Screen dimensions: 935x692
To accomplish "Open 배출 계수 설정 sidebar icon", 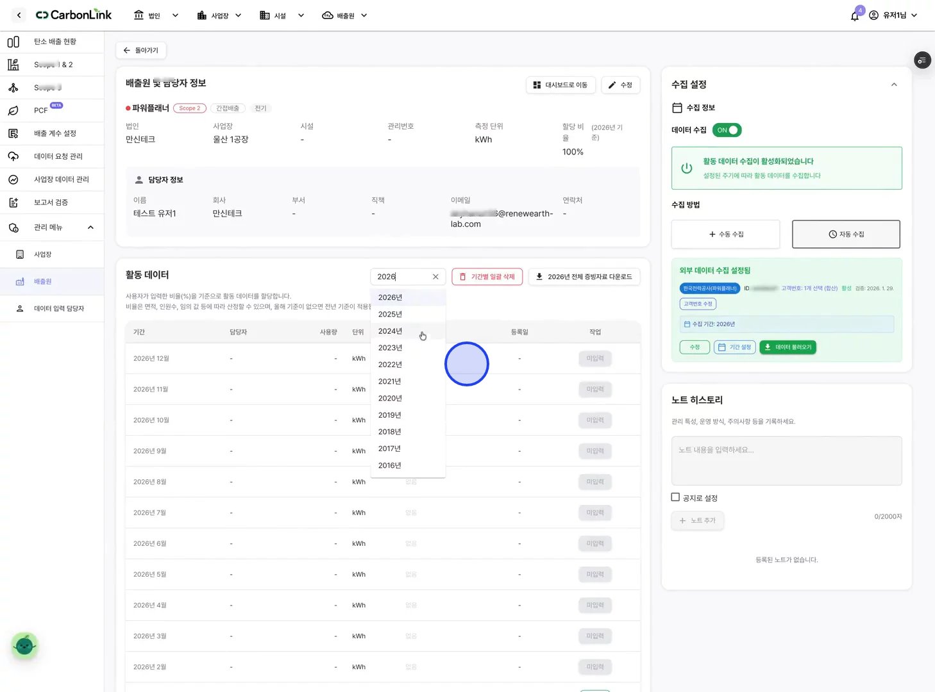I will 13,133.
